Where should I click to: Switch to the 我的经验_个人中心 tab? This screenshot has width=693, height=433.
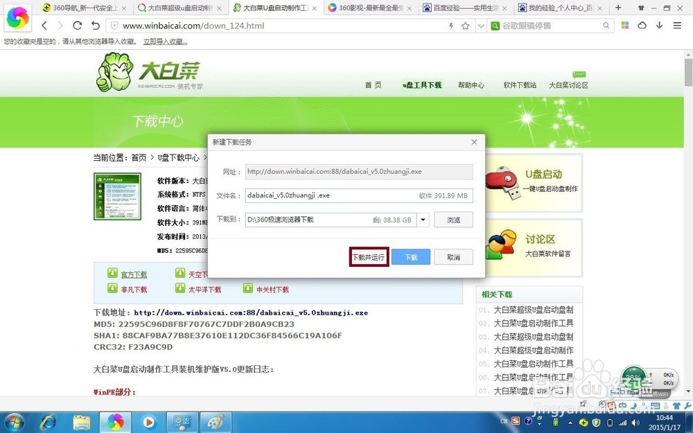point(561,8)
